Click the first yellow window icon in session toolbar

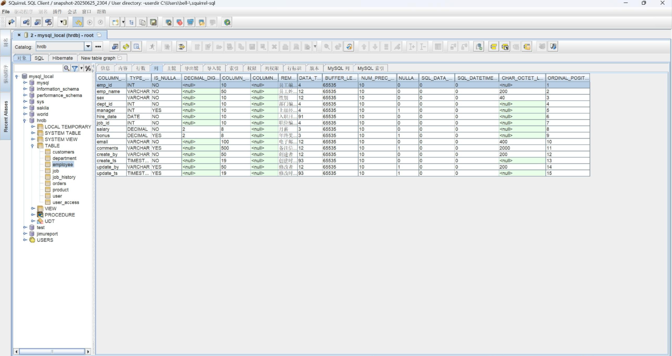494,47
